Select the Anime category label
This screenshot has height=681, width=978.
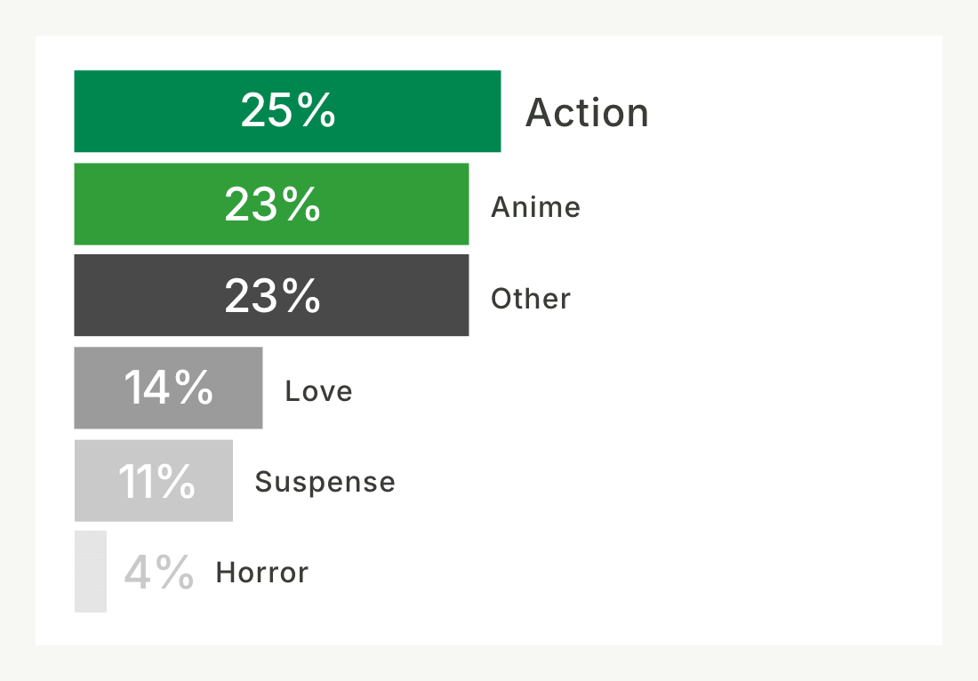(x=536, y=207)
